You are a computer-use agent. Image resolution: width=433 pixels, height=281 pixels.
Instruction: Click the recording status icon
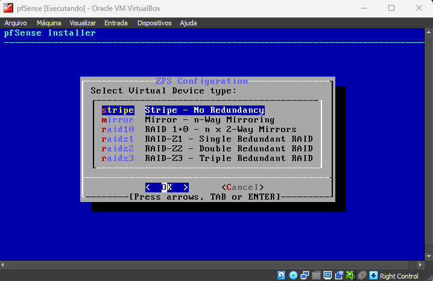pyautogui.click(x=339, y=275)
